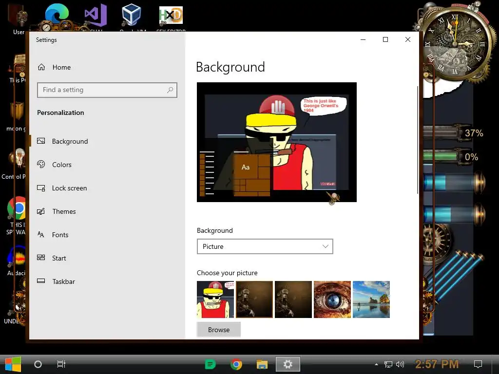The width and height of the screenshot is (499, 374).
Task: Minimize the Settings window
Action: (x=363, y=39)
